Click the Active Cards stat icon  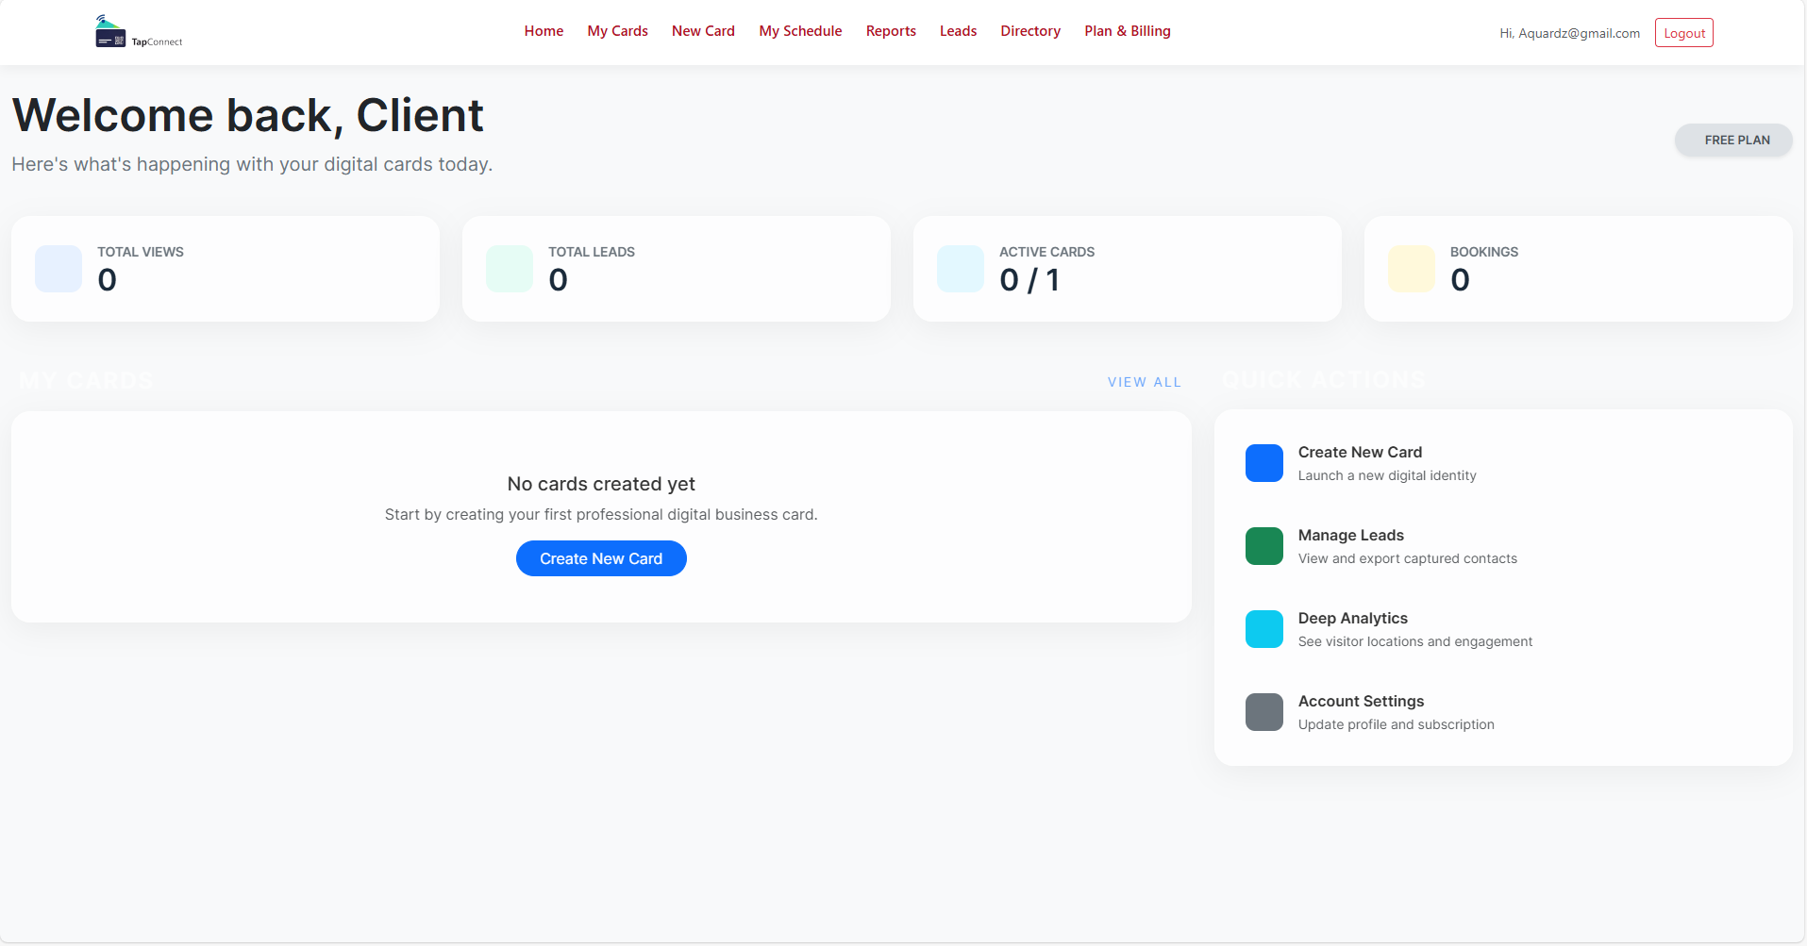tap(960, 268)
